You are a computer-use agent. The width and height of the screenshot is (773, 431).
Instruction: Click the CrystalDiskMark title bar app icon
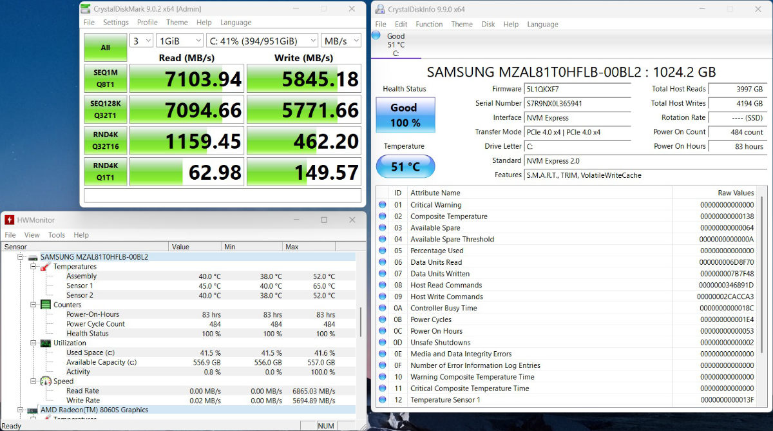86,9
